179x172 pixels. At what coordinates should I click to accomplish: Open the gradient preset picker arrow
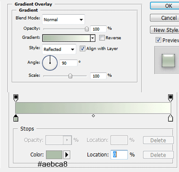pyautogui.click(x=93, y=38)
